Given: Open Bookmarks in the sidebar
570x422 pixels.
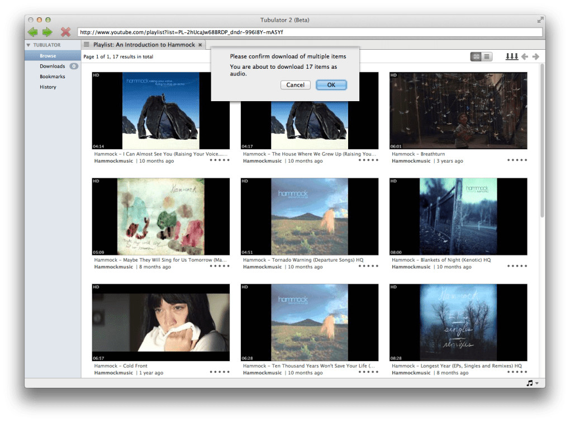Looking at the screenshot, I should 53,77.
